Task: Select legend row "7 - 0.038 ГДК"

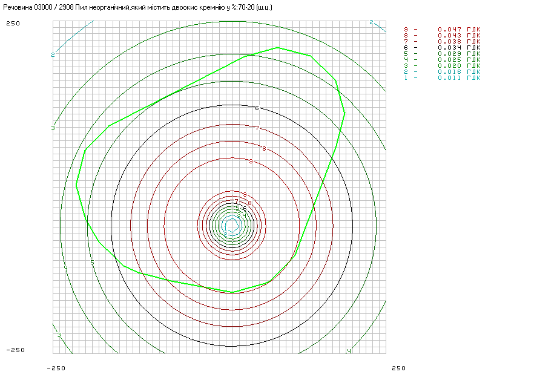Action: click(442, 41)
